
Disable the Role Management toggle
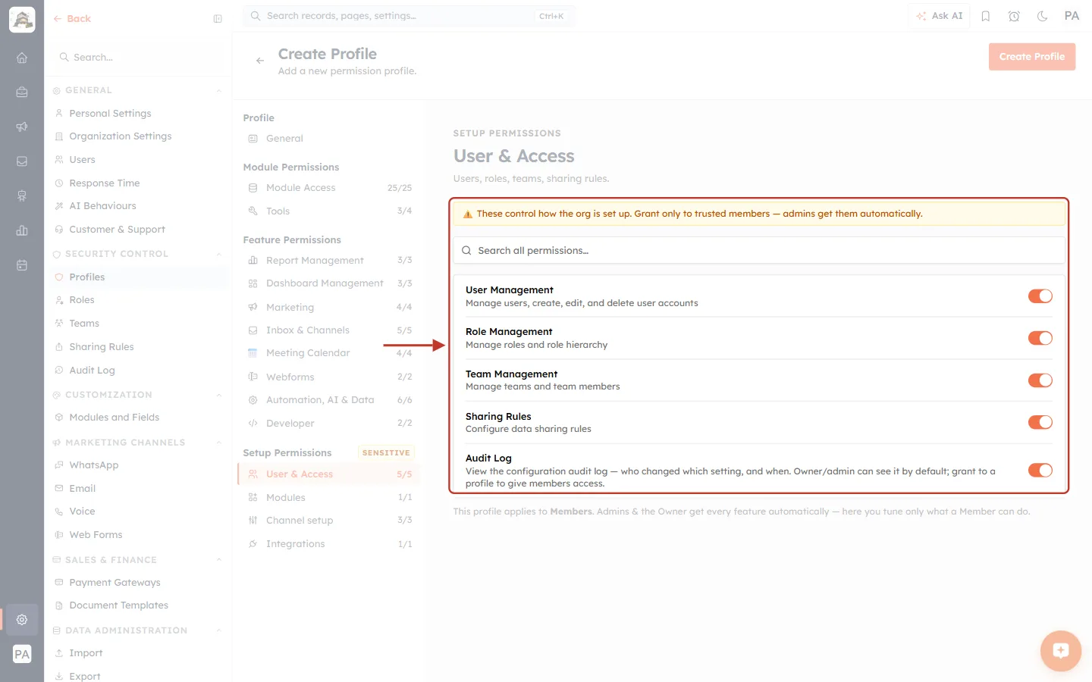point(1040,338)
